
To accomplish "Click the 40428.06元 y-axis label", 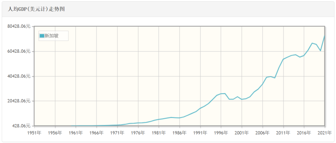I will 19,76.
